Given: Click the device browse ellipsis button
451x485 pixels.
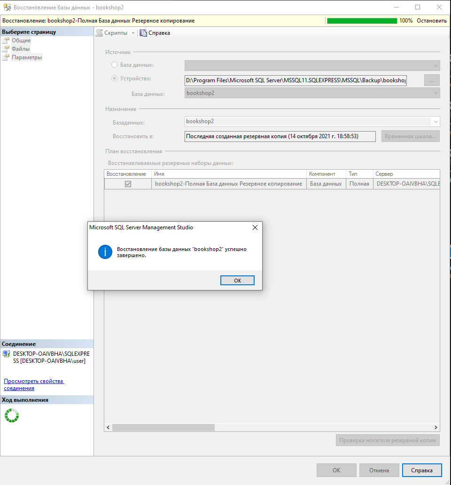Looking at the screenshot, I should coord(432,80).
